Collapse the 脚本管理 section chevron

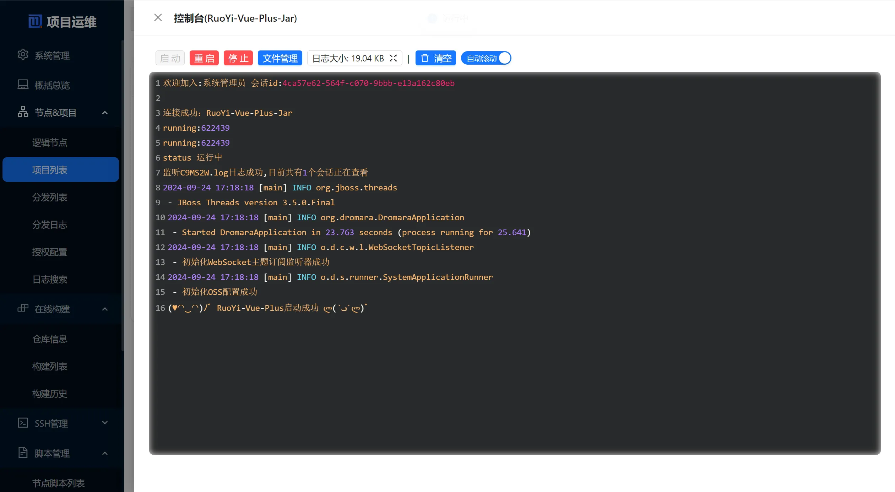(105, 453)
